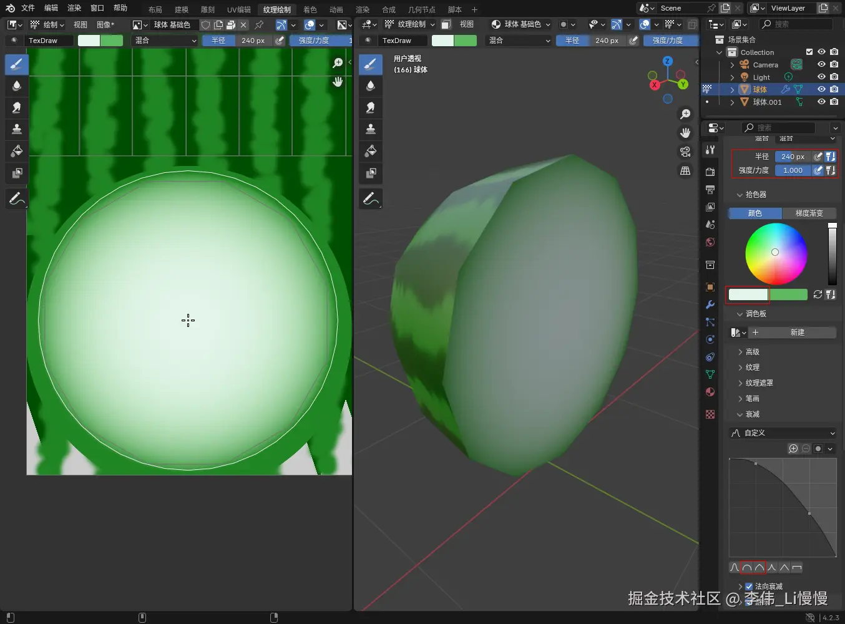Pick the Soften droplet tool in 3D viewport
This screenshot has height=624, width=845.
point(371,85)
